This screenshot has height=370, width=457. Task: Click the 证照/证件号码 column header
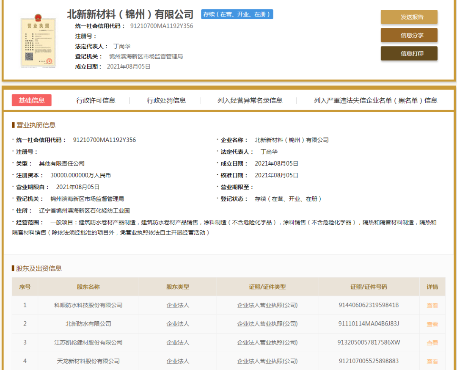point(369,287)
